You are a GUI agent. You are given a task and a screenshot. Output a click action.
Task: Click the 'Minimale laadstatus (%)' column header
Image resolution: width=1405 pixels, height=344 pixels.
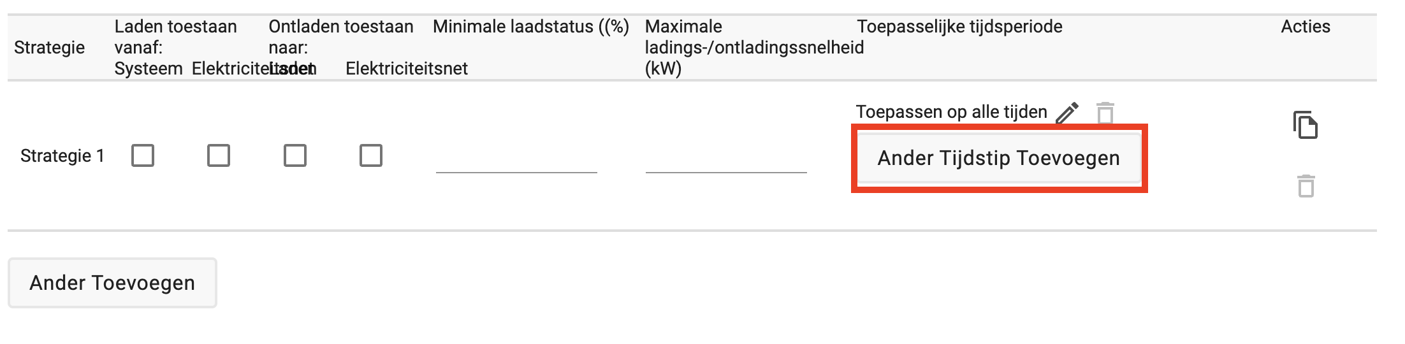coord(531,27)
